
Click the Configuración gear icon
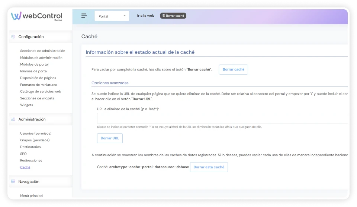click(13, 37)
